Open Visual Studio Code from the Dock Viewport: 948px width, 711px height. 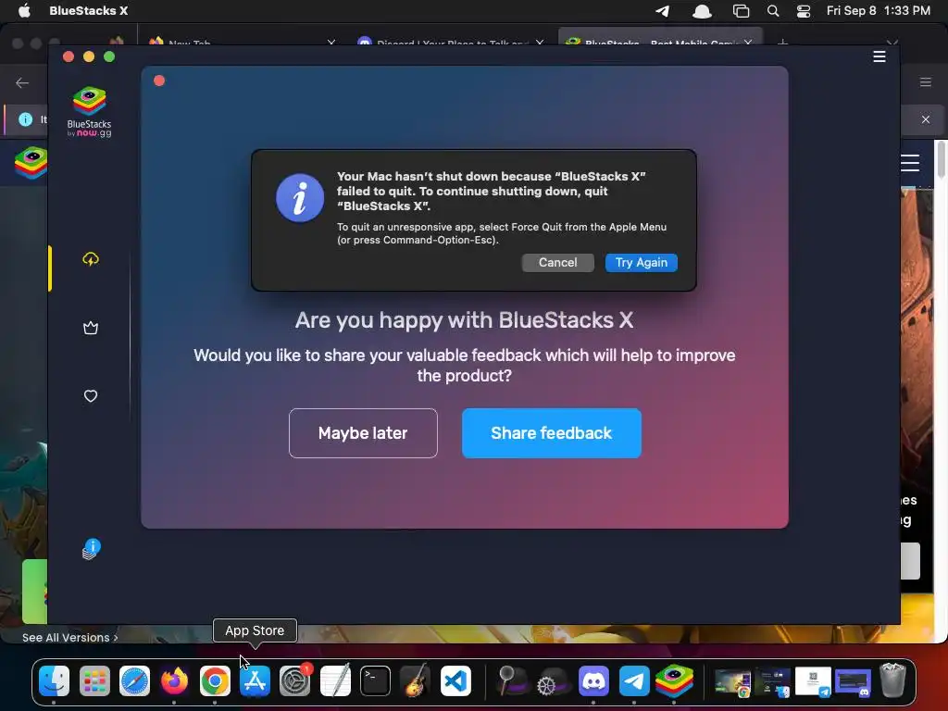point(455,680)
